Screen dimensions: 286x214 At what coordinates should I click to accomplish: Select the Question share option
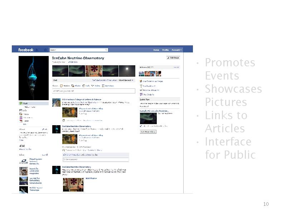(108, 86)
